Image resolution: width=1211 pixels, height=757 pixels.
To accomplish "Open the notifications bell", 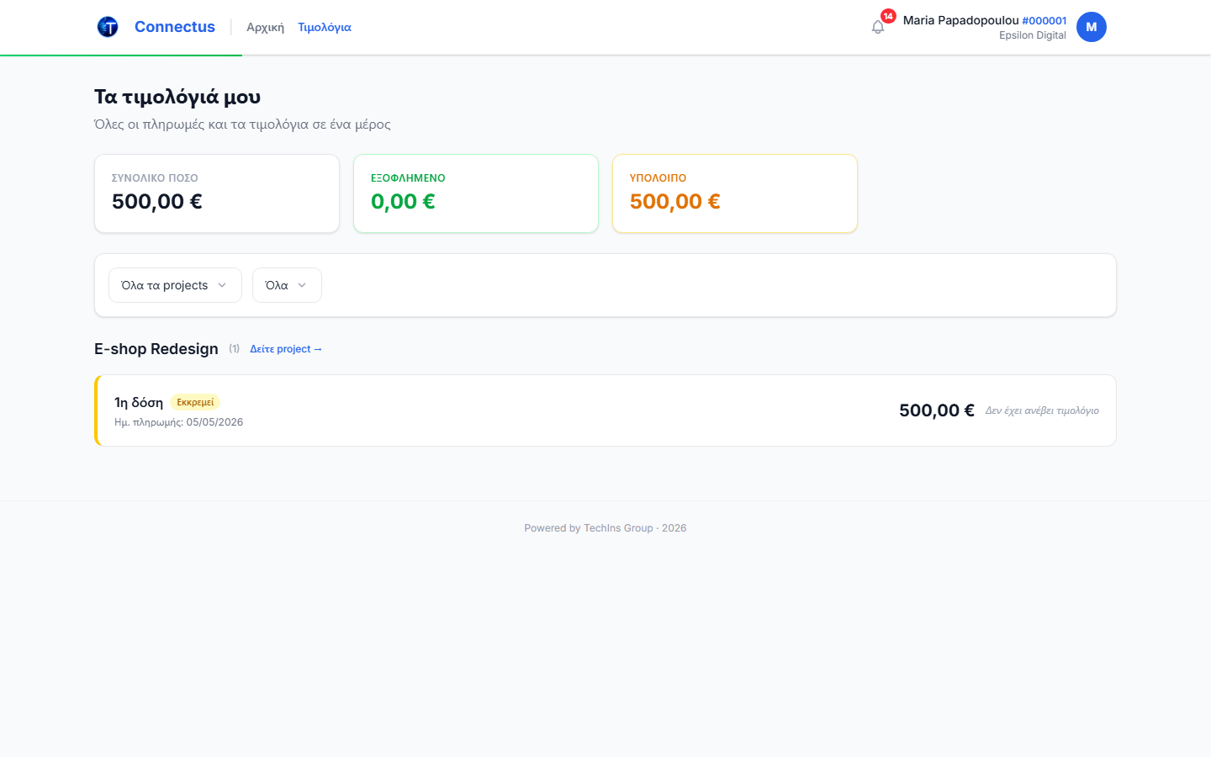I will 878,27.
